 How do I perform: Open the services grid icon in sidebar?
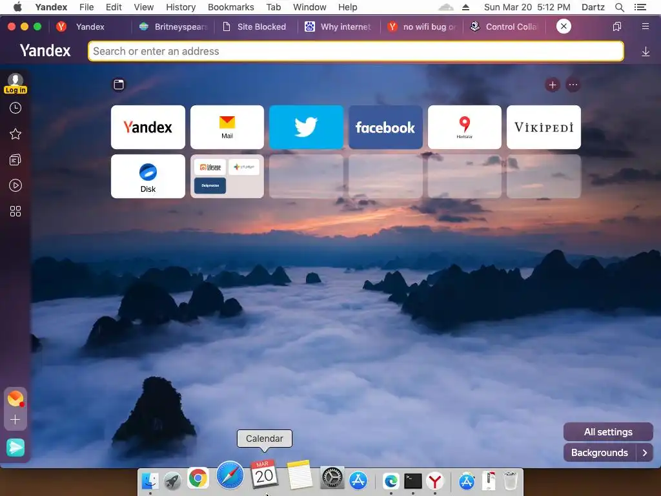tap(15, 211)
